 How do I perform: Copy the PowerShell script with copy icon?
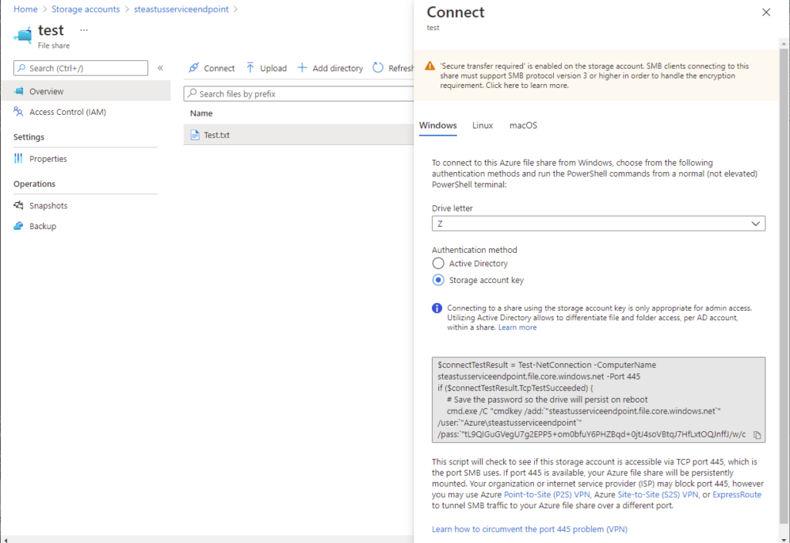757,435
